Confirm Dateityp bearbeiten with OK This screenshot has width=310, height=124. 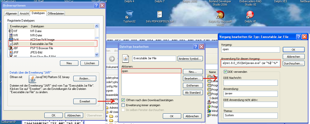pos(172,116)
